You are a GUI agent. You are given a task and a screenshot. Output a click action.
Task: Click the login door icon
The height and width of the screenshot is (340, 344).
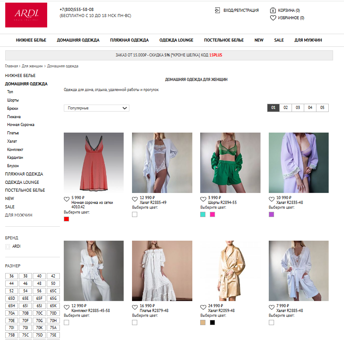[217, 10]
